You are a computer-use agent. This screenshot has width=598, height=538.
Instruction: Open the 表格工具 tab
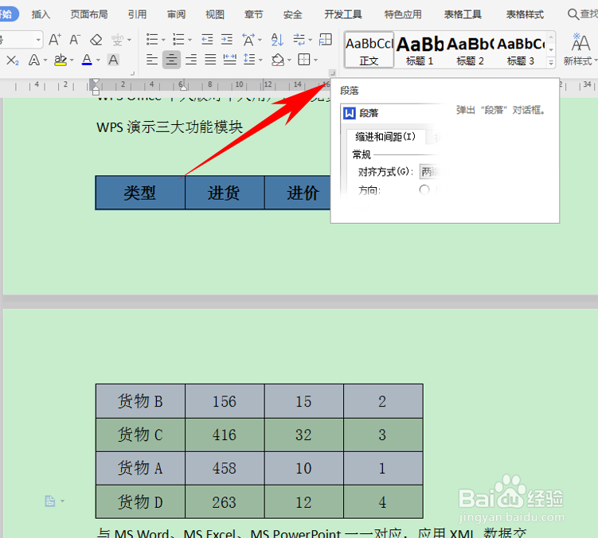click(x=463, y=14)
